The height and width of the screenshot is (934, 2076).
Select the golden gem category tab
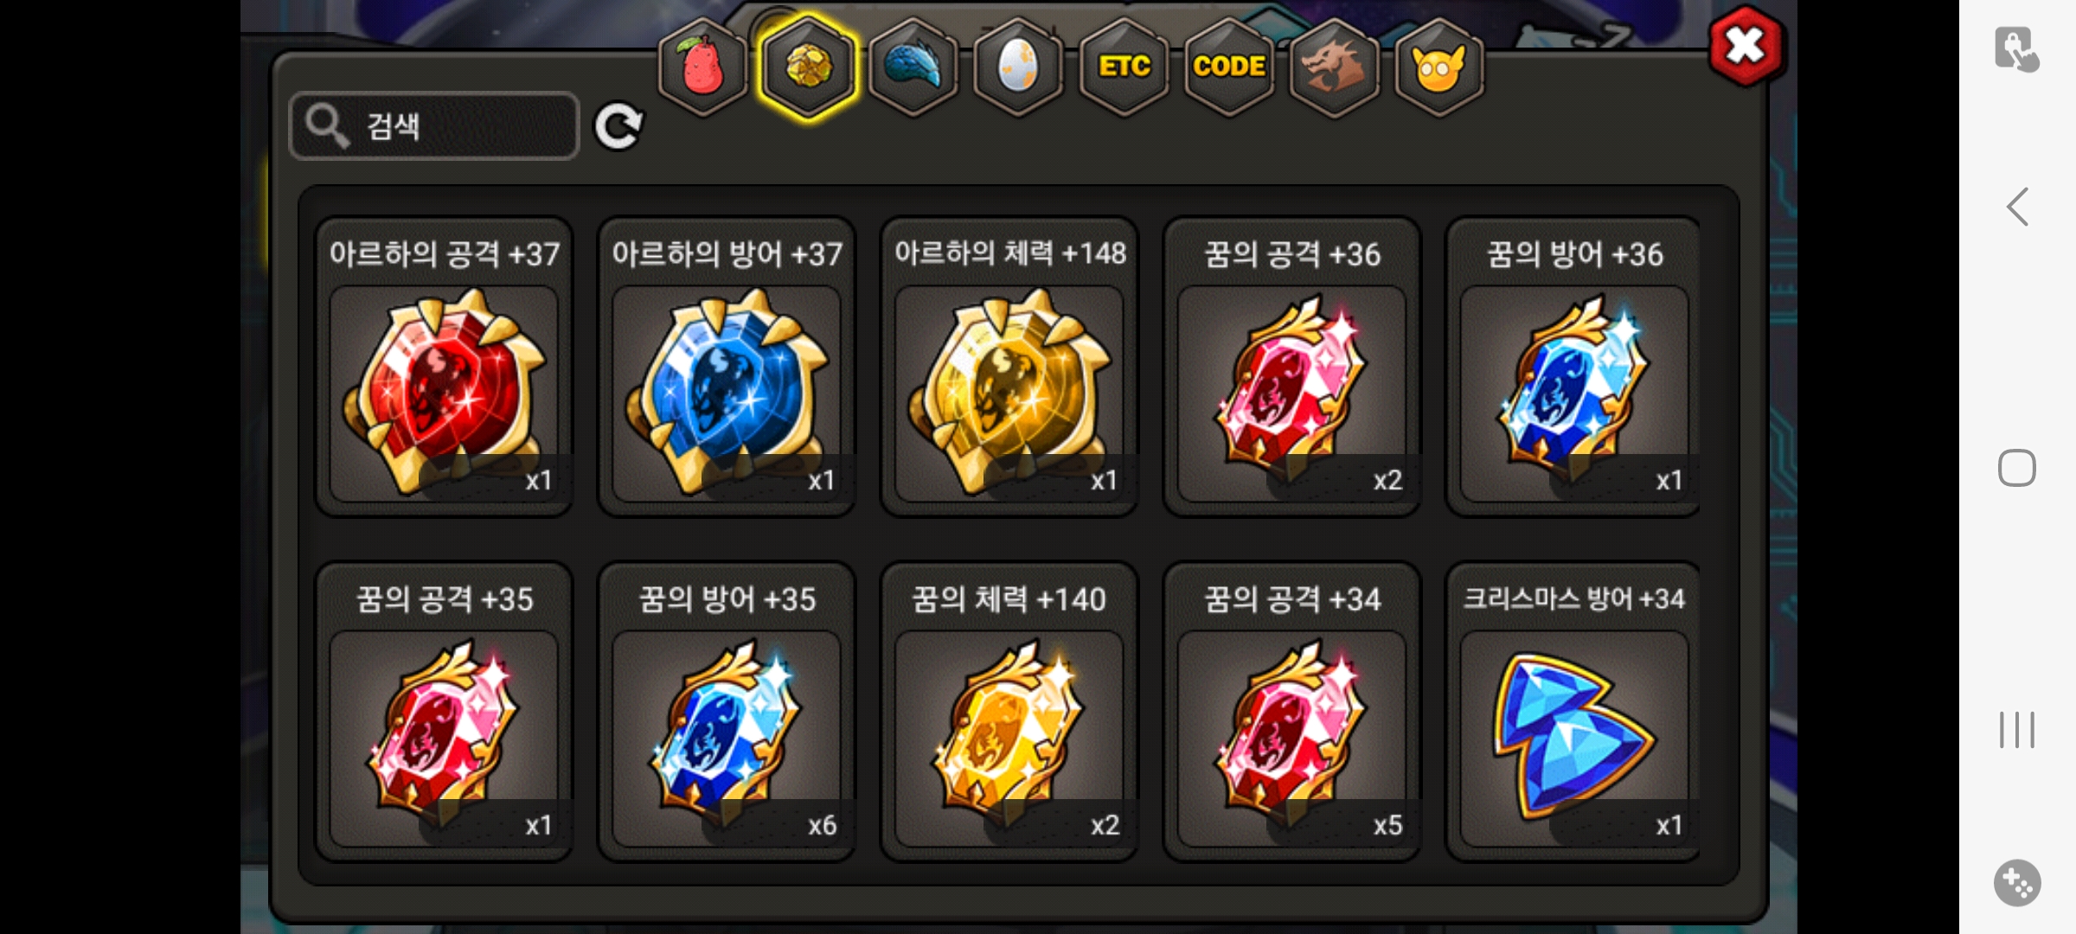point(808,67)
